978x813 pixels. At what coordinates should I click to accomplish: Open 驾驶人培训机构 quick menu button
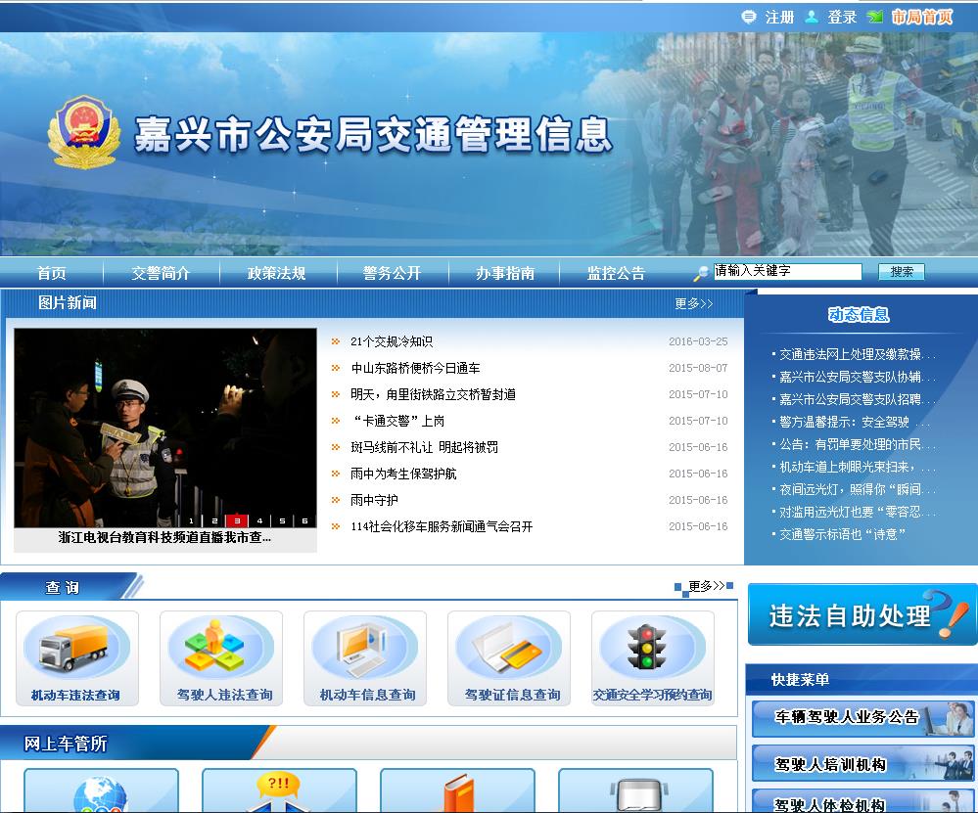[x=863, y=764]
